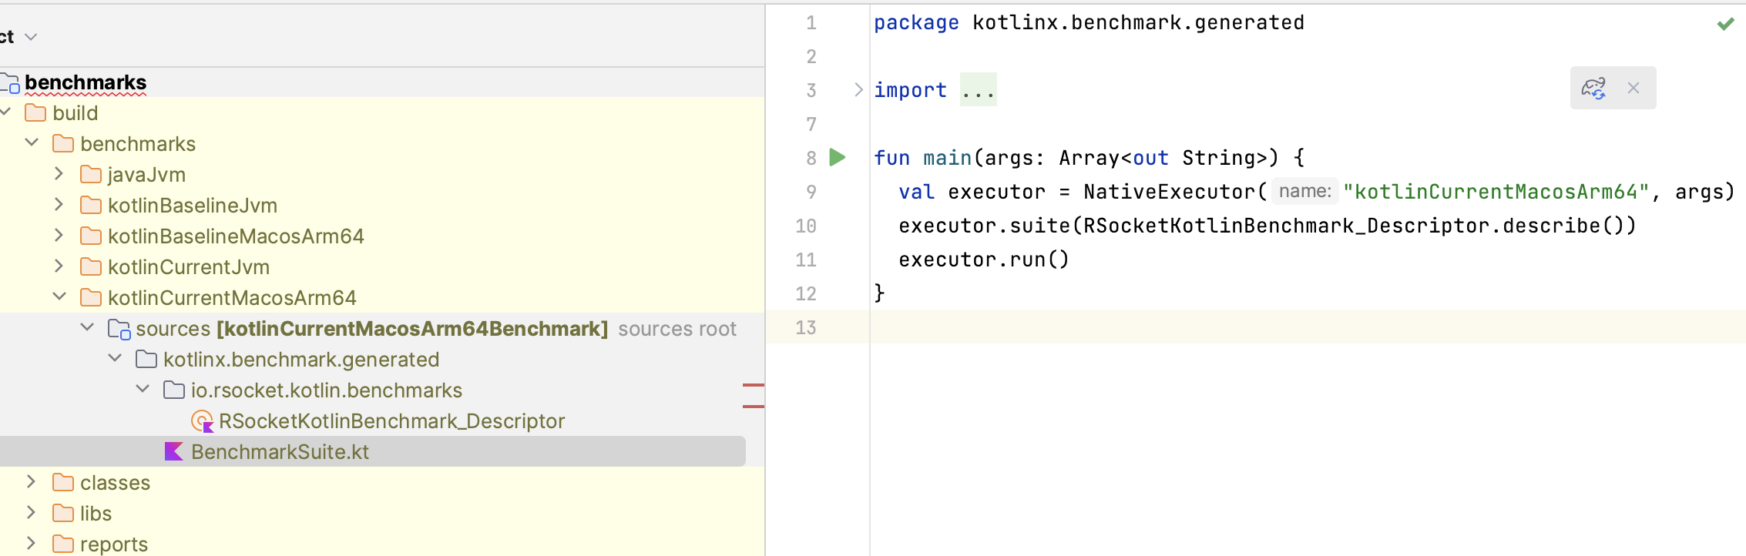1746x556 pixels.
Task: Collapse the benchmarks subfolder under build
Action: pyautogui.click(x=32, y=143)
